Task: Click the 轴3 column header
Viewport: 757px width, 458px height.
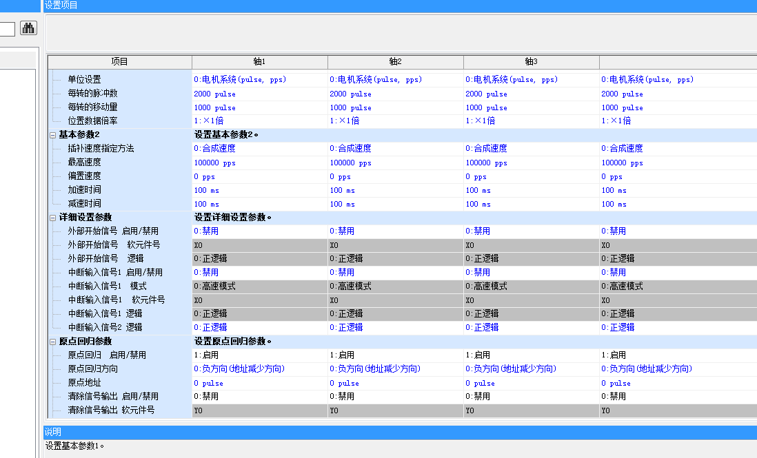Action: tap(531, 62)
